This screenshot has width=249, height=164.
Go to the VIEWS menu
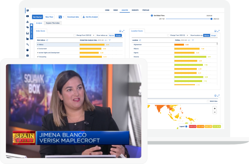click(x=115, y=10)
